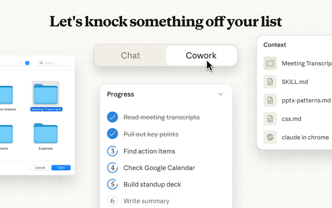Collapse the Progress panel
The image size is (332, 208).
[220, 94]
